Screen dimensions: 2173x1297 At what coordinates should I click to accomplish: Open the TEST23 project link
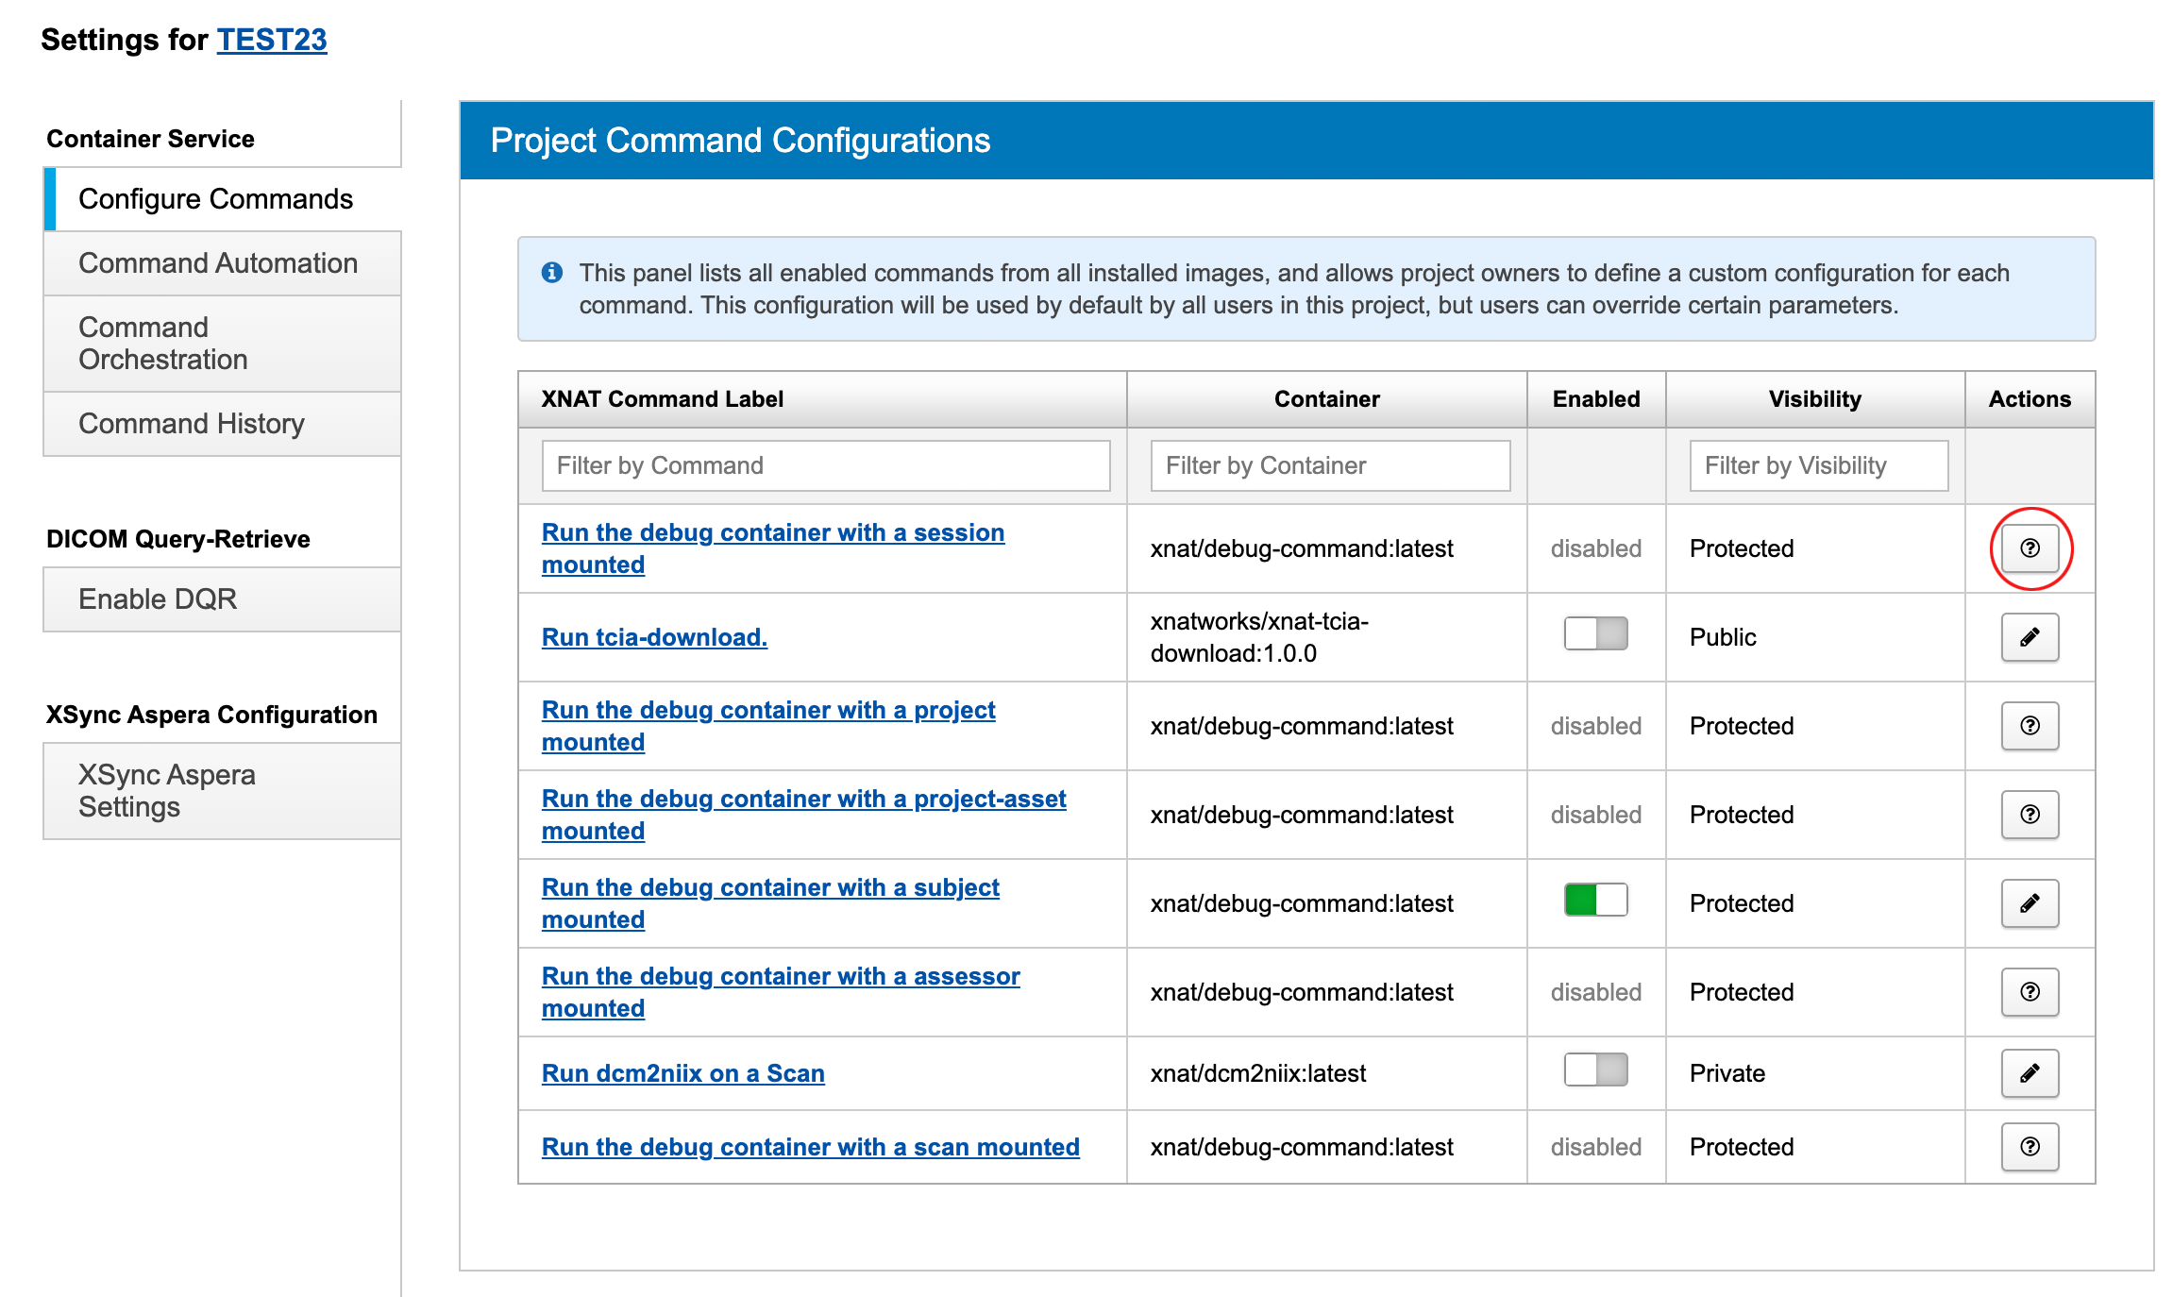[x=272, y=40]
